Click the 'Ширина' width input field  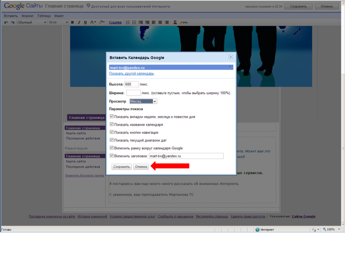click(133, 93)
